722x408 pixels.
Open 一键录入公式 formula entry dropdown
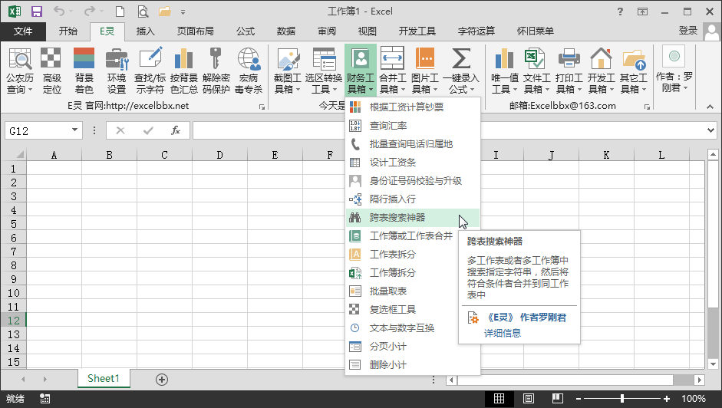coord(460,71)
